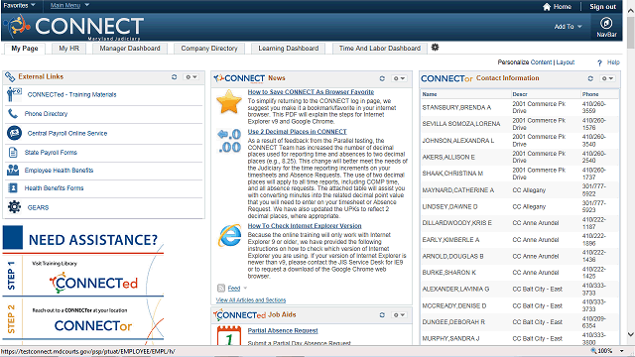635x357 pixels.
Task: Open How To Check Internet Explorer Version
Action: [305, 226]
